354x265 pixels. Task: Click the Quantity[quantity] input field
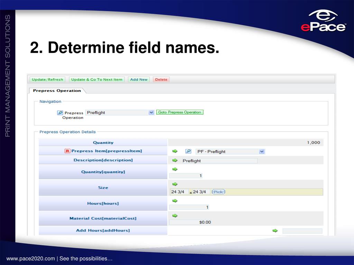coord(186,176)
